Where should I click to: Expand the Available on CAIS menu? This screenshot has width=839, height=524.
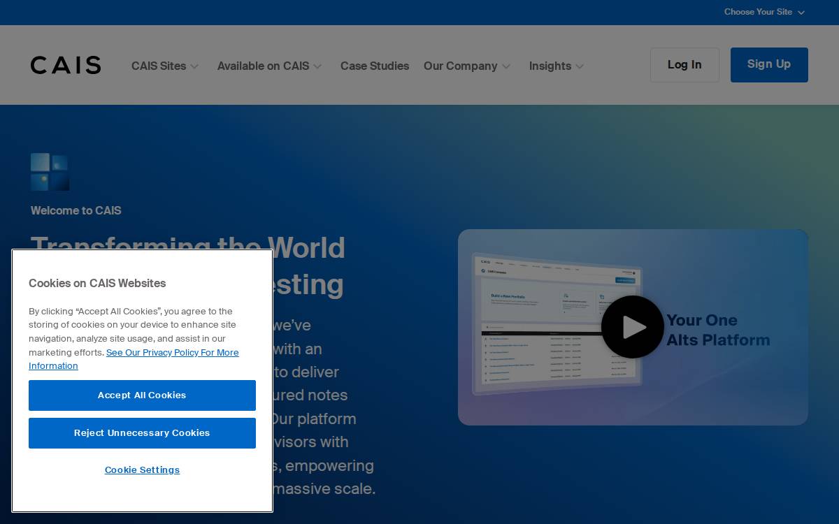click(x=269, y=66)
